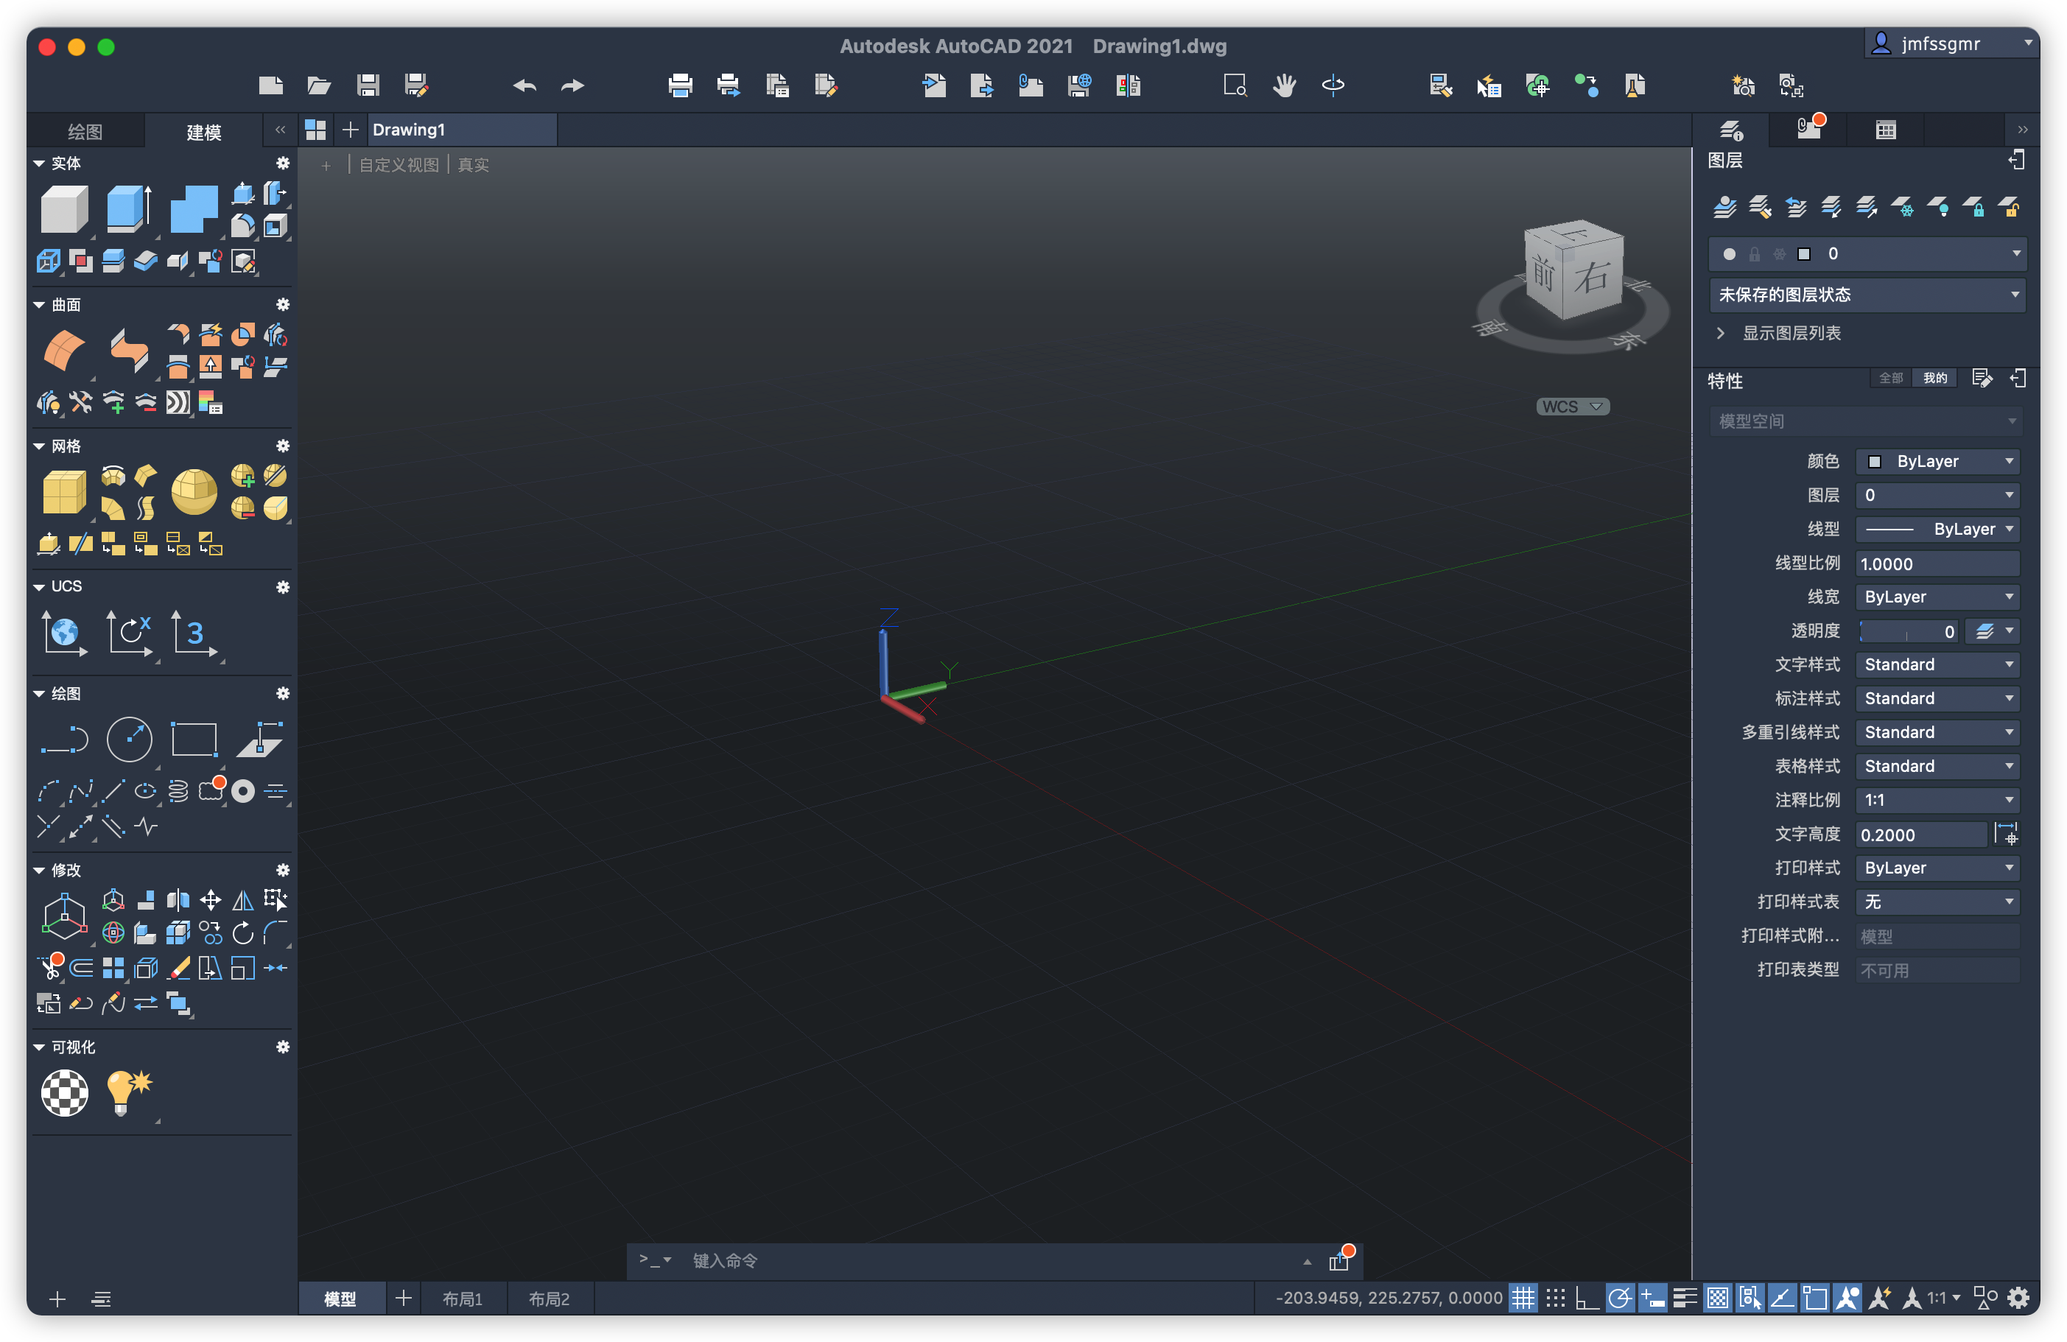Switch to the 布局2 layout tab

click(549, 1299)
